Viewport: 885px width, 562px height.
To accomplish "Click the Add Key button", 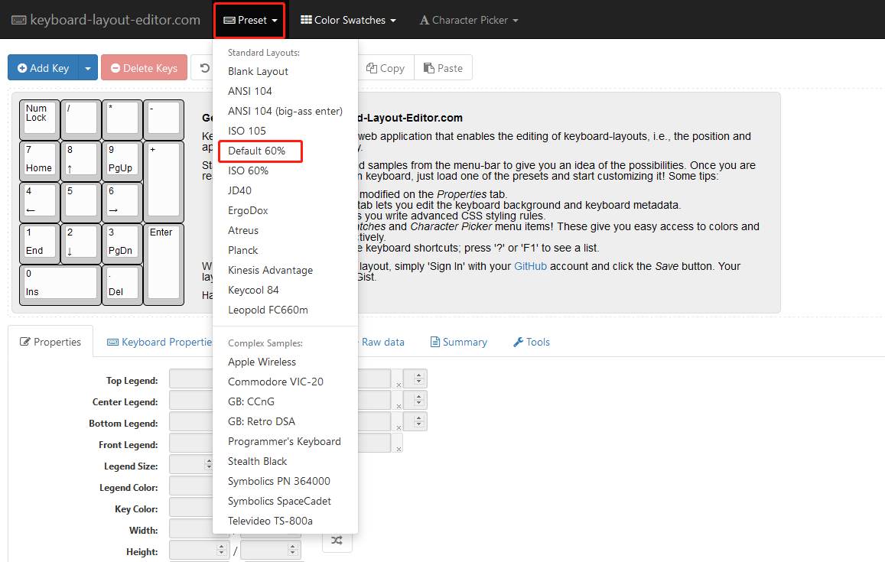I will click(x=44, y=68).
